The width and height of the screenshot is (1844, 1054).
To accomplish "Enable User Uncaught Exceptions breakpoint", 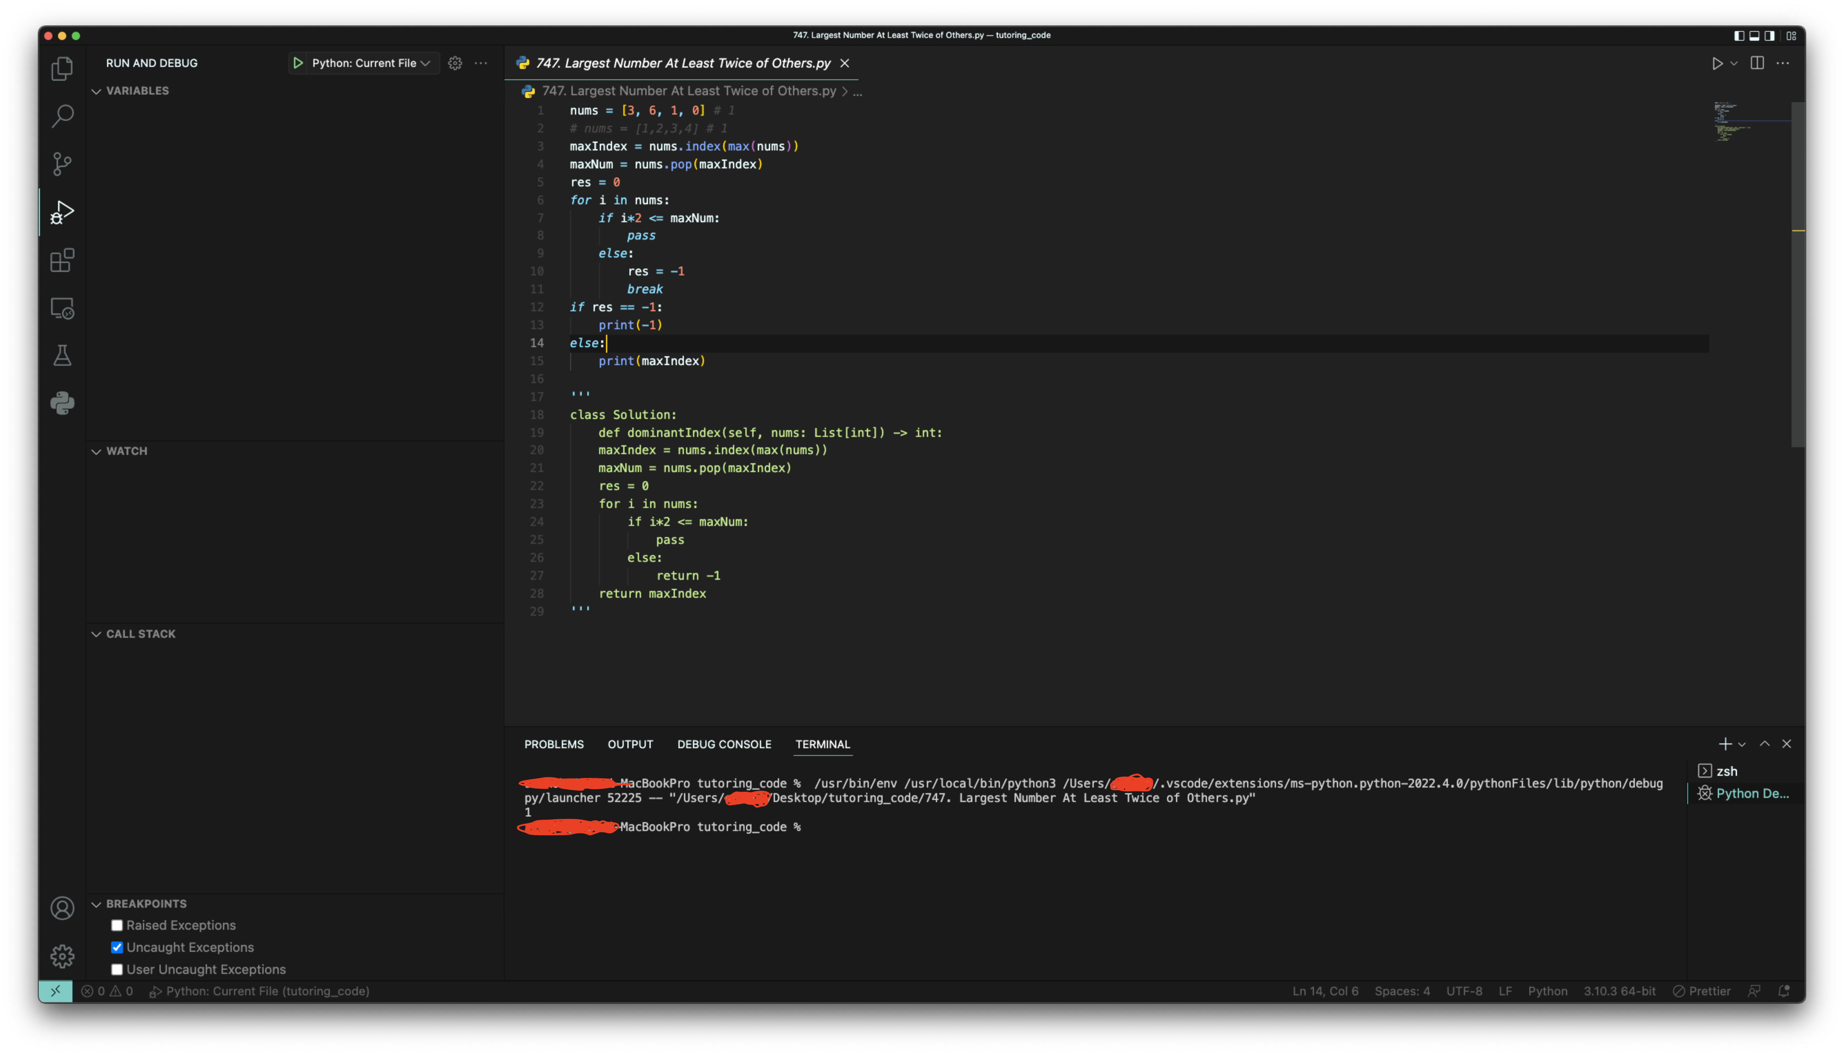I will (x=117, y=969).
